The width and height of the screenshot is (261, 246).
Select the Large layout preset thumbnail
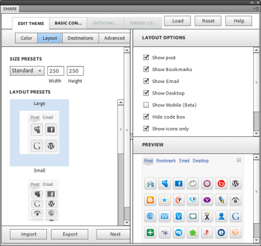click(39, 132)
